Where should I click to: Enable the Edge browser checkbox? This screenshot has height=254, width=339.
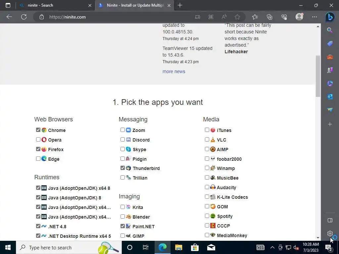click(x=38, y=158)
